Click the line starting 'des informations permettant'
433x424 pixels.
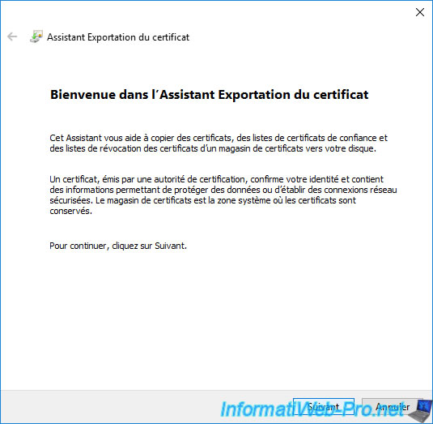(x=223, y=190)
